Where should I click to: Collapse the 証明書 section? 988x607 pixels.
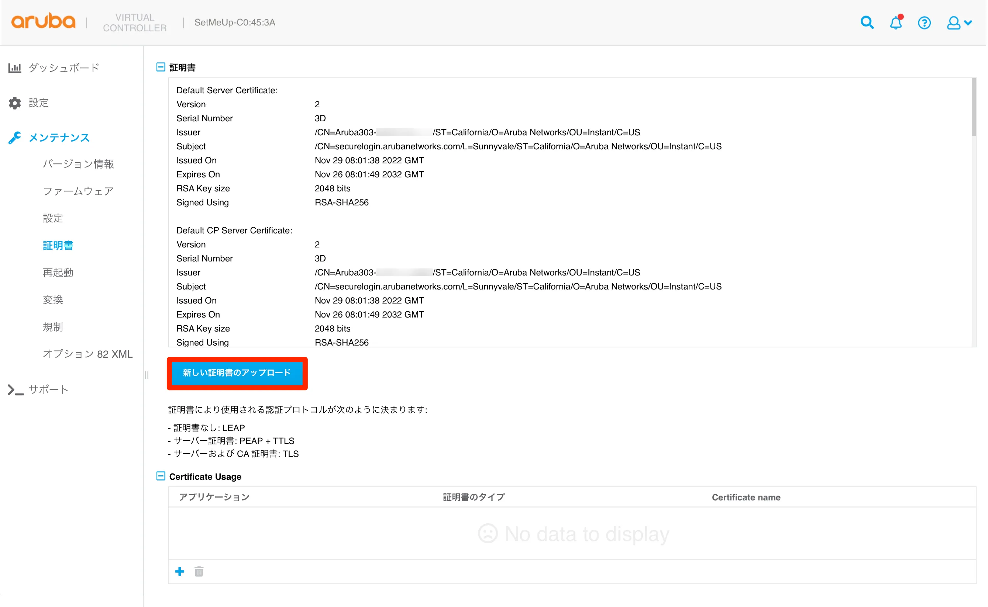[x=161, y=67]
